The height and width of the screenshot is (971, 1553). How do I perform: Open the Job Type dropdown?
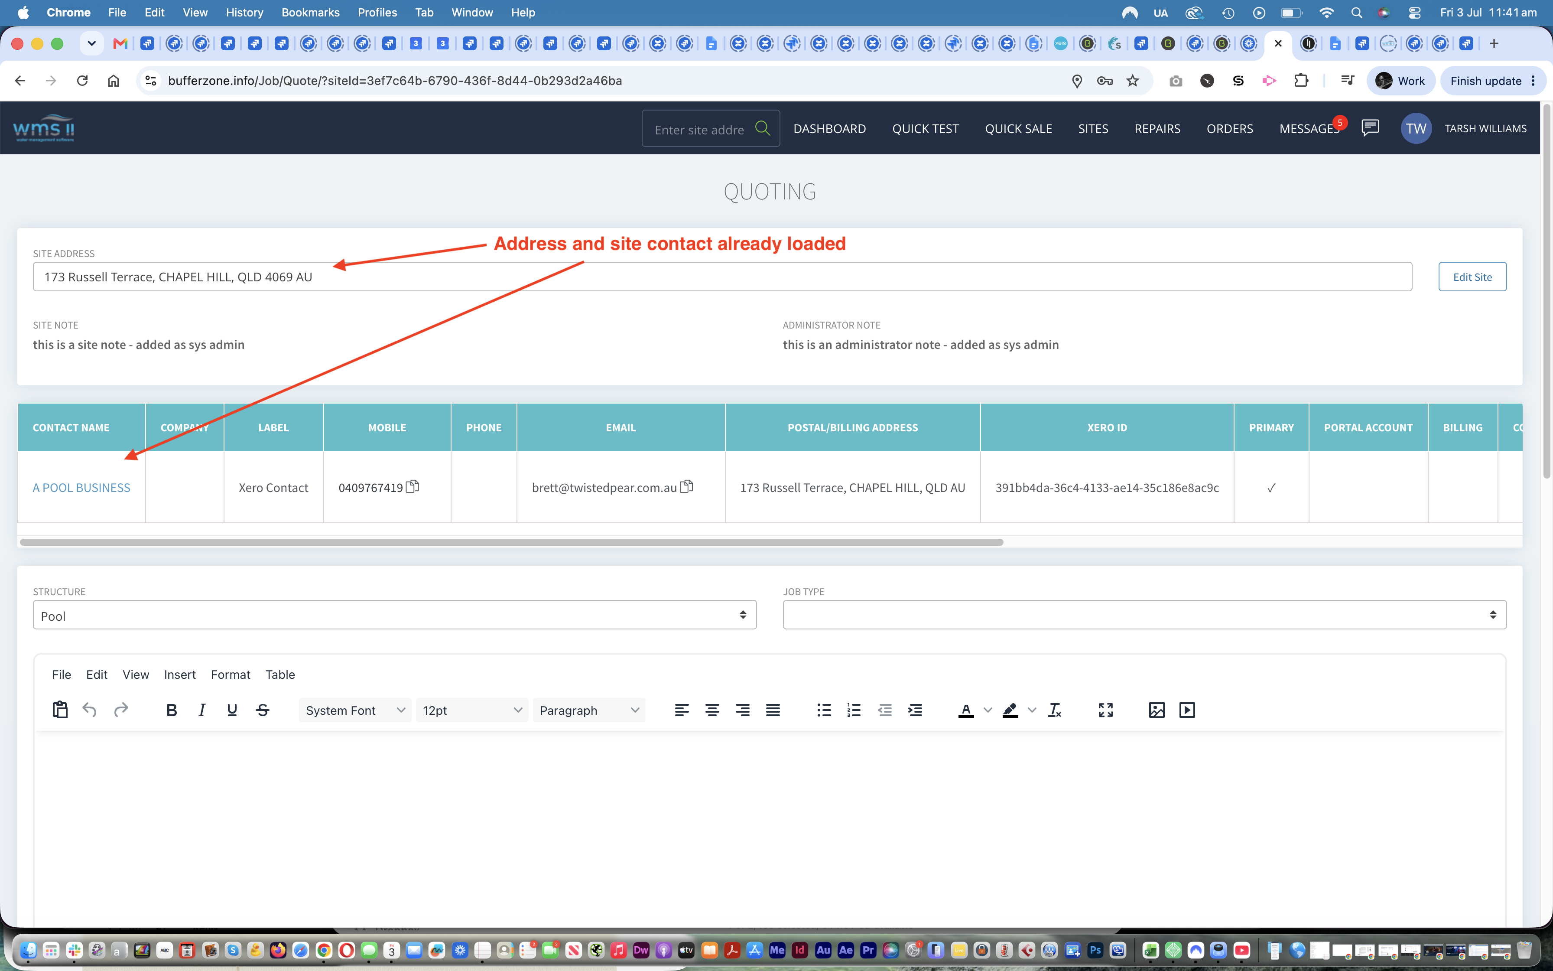(x=1144, y=615)
